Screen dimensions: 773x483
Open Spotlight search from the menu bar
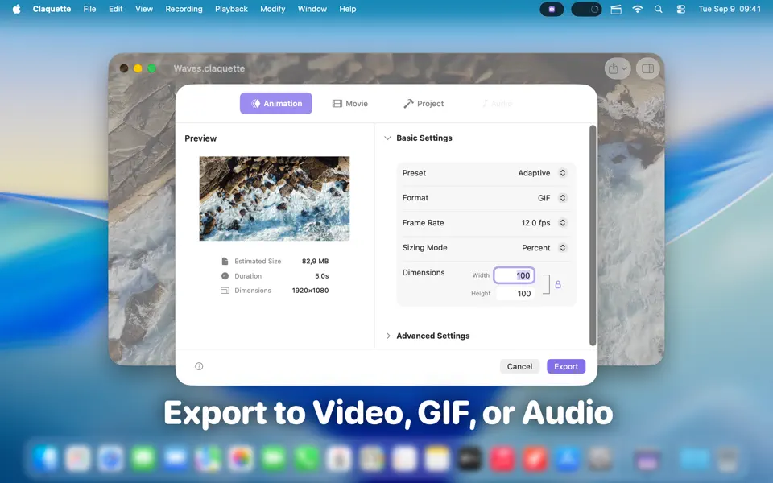coord(658,9)
